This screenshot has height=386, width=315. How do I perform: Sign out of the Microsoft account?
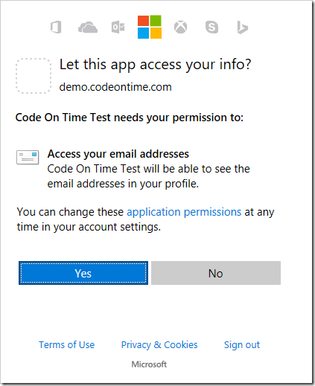point(242,345)
